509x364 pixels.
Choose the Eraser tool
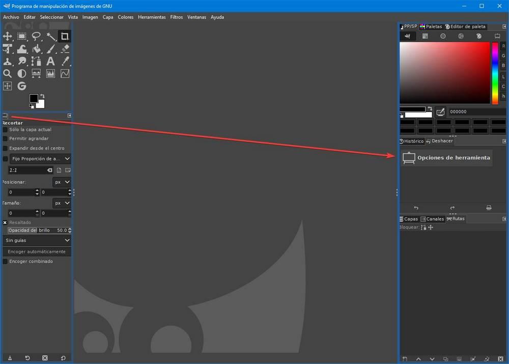(x=65, y=49)
